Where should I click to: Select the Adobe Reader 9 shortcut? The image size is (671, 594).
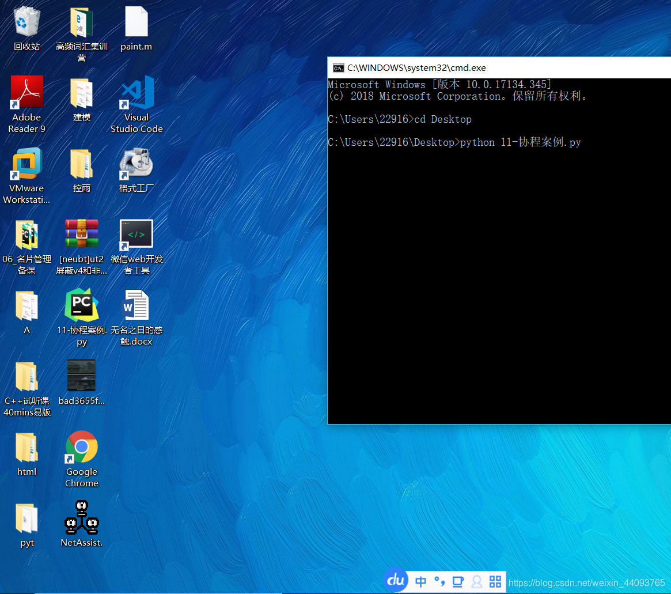tap(26, 92)
